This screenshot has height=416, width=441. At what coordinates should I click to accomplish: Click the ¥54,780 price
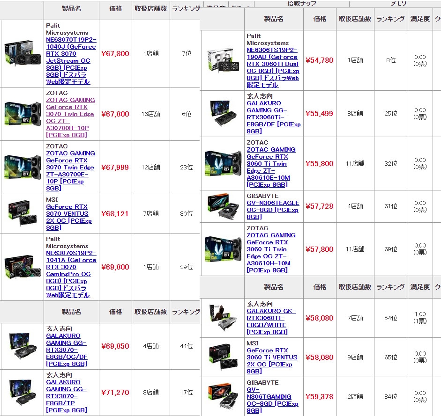pos(320,60)
